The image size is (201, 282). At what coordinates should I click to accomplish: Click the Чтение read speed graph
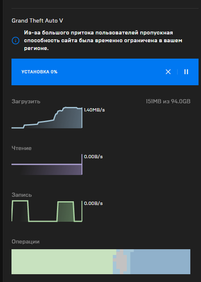[x=47, y=164]
